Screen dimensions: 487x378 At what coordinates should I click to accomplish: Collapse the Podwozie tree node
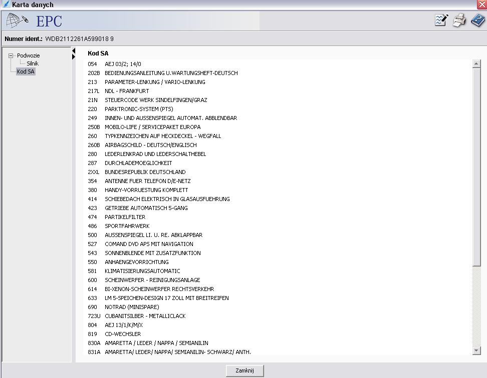(11, 55)
